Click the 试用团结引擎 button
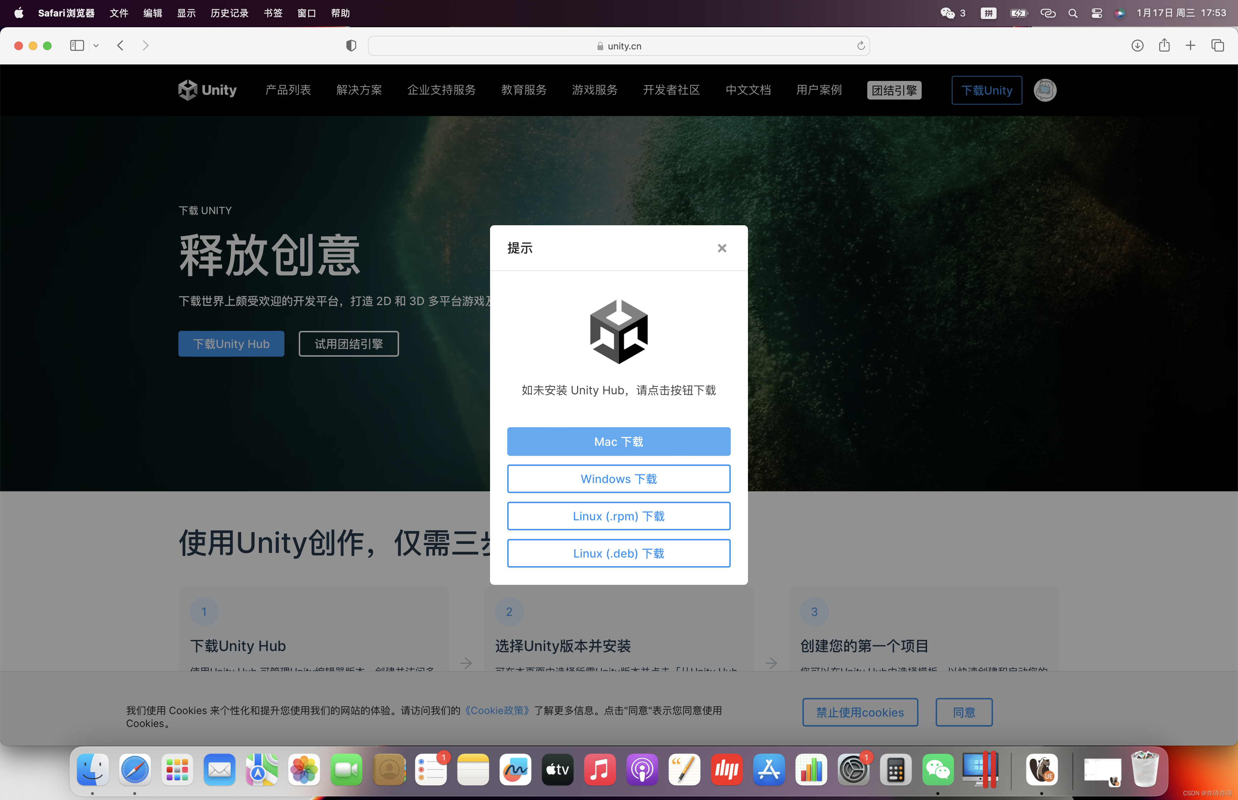This screenshot has width=1238, height=800. tap(349, 344)
